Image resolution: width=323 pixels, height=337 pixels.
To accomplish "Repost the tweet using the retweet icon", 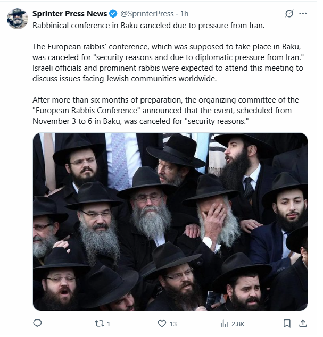I will click(100, 324).
